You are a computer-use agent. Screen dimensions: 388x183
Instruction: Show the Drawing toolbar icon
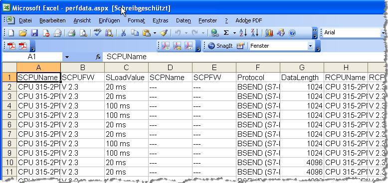[x=281, y=33]
